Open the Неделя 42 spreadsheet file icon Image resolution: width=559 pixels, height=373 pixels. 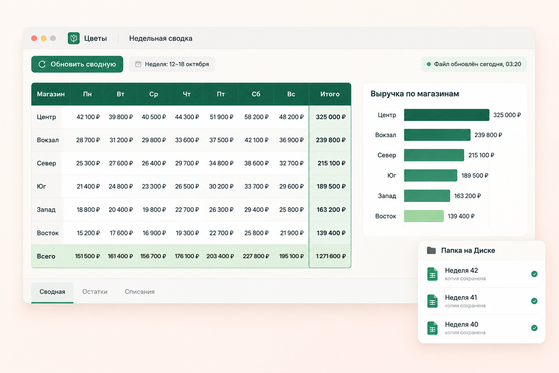point(432,274)
